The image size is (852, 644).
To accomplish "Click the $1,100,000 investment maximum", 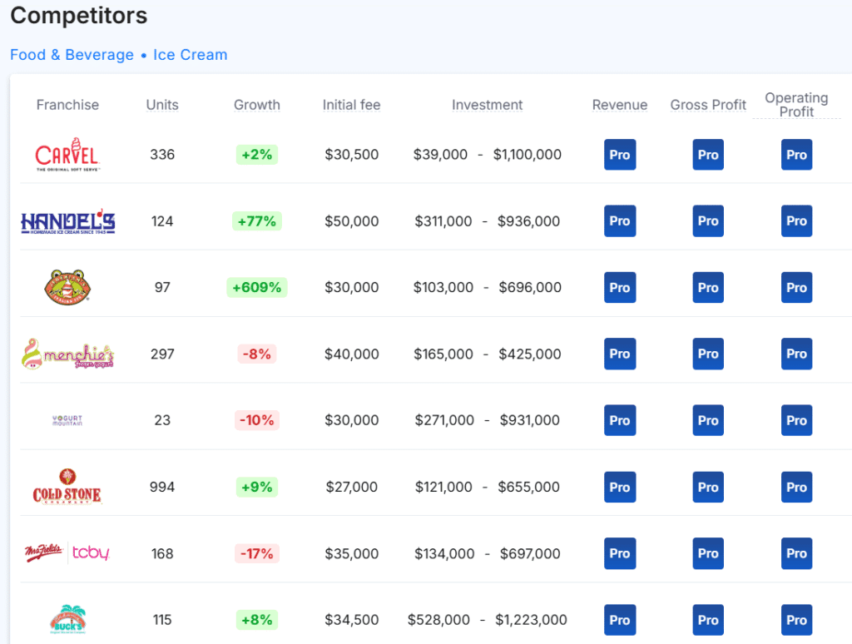I will coord(527,154).
